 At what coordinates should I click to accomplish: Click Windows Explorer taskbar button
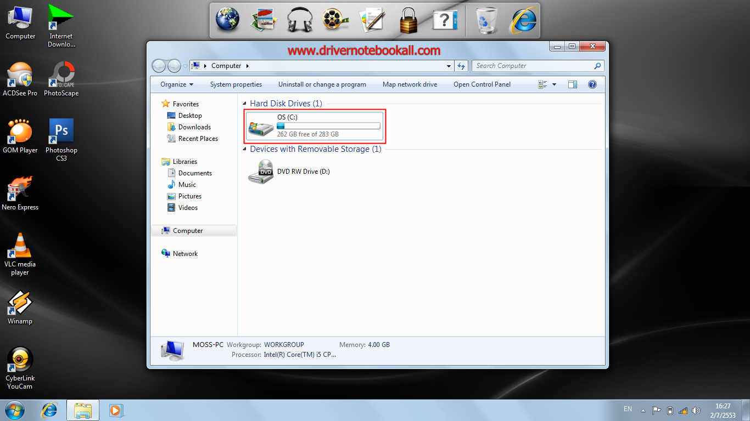(83, 410)
